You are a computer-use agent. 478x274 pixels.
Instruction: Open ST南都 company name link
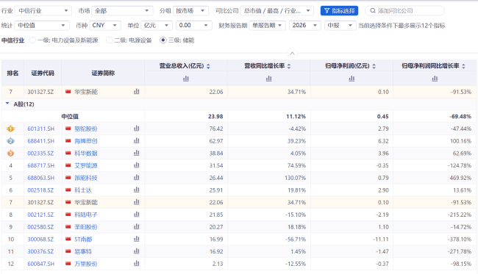point(83,239)
